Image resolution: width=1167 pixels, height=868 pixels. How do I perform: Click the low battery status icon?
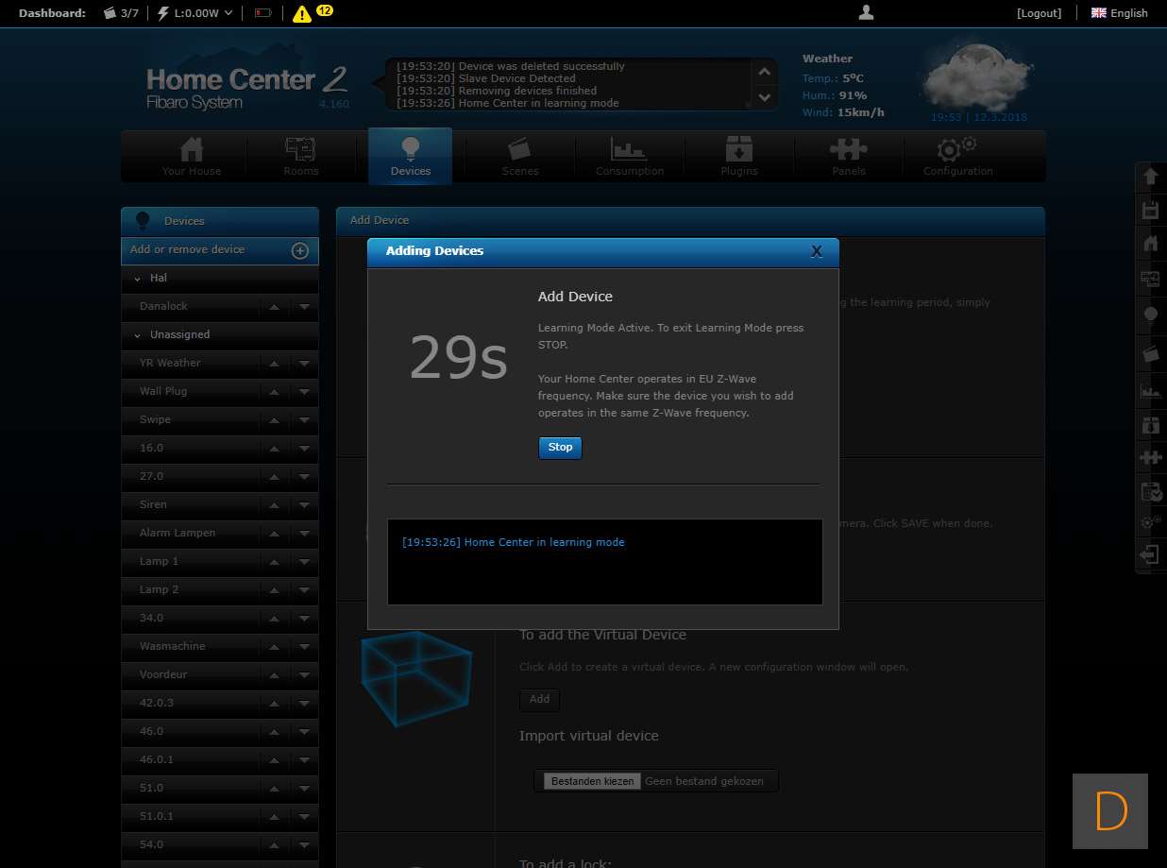[262, 13]
